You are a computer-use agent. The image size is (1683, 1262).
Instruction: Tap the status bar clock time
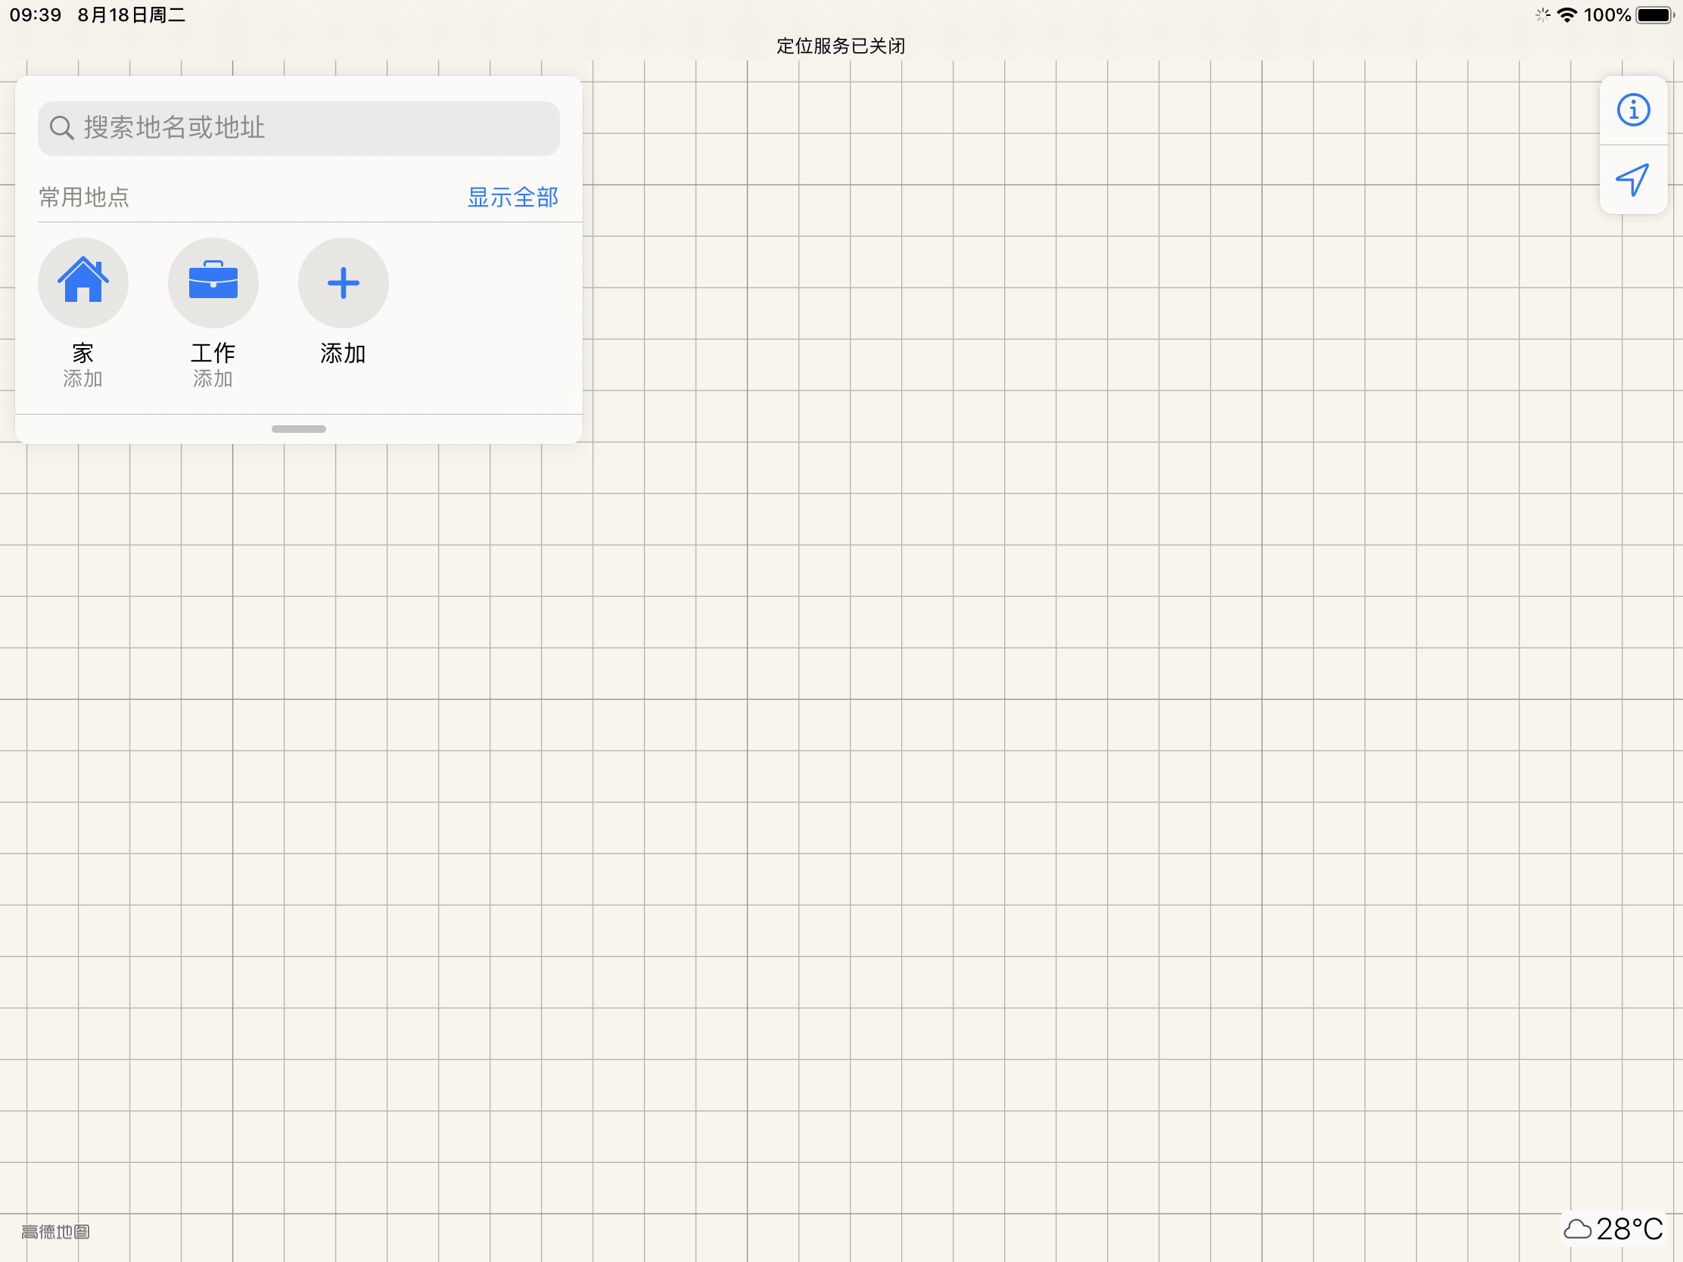(35, 15)
